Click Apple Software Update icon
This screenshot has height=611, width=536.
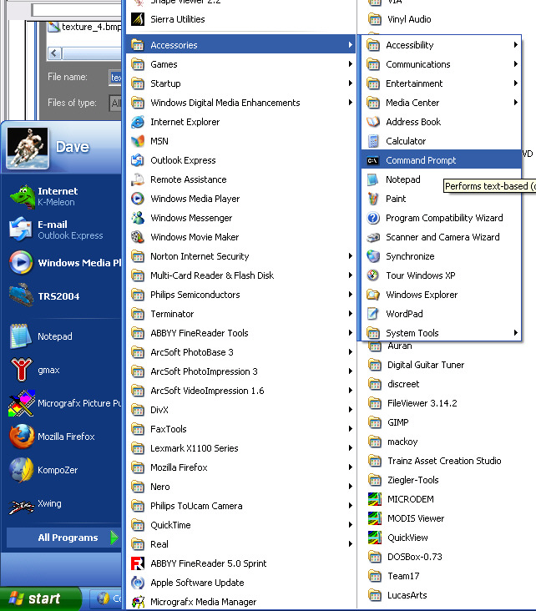(x=138, y=583)
